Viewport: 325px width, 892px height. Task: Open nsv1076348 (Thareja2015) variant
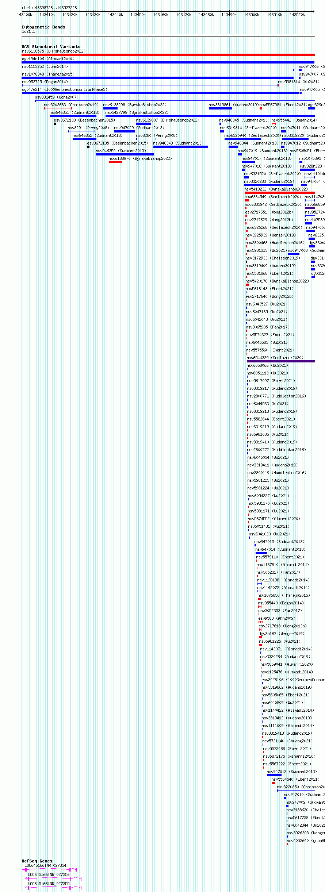48,74
